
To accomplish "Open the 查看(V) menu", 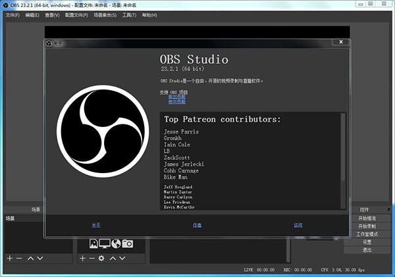I will (52, 15).
